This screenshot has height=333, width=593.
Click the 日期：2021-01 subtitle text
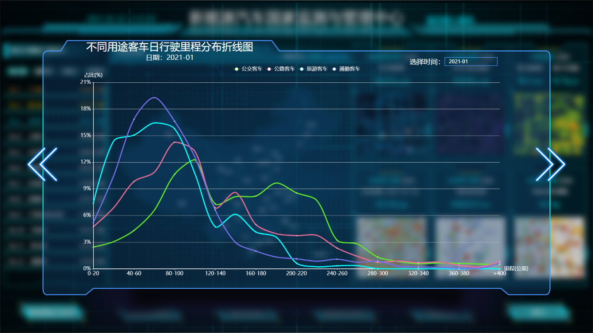[169, 58]
